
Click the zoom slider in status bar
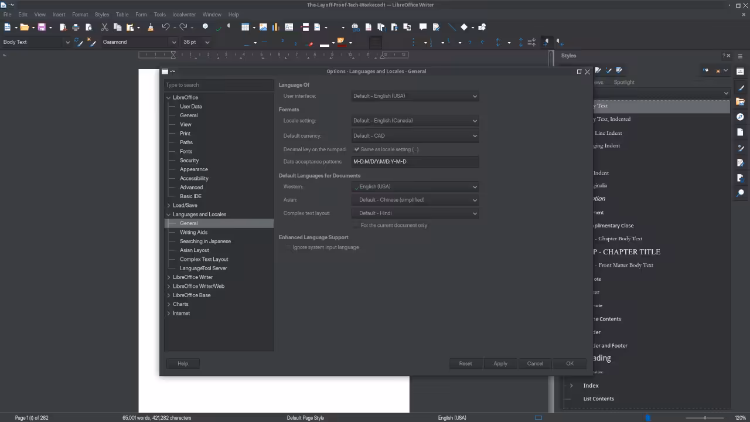coord(704,418)
